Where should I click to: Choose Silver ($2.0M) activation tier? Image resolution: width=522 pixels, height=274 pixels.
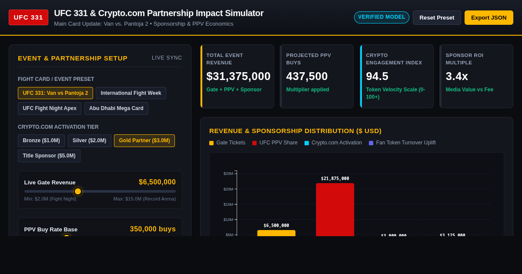coord(90,140)
